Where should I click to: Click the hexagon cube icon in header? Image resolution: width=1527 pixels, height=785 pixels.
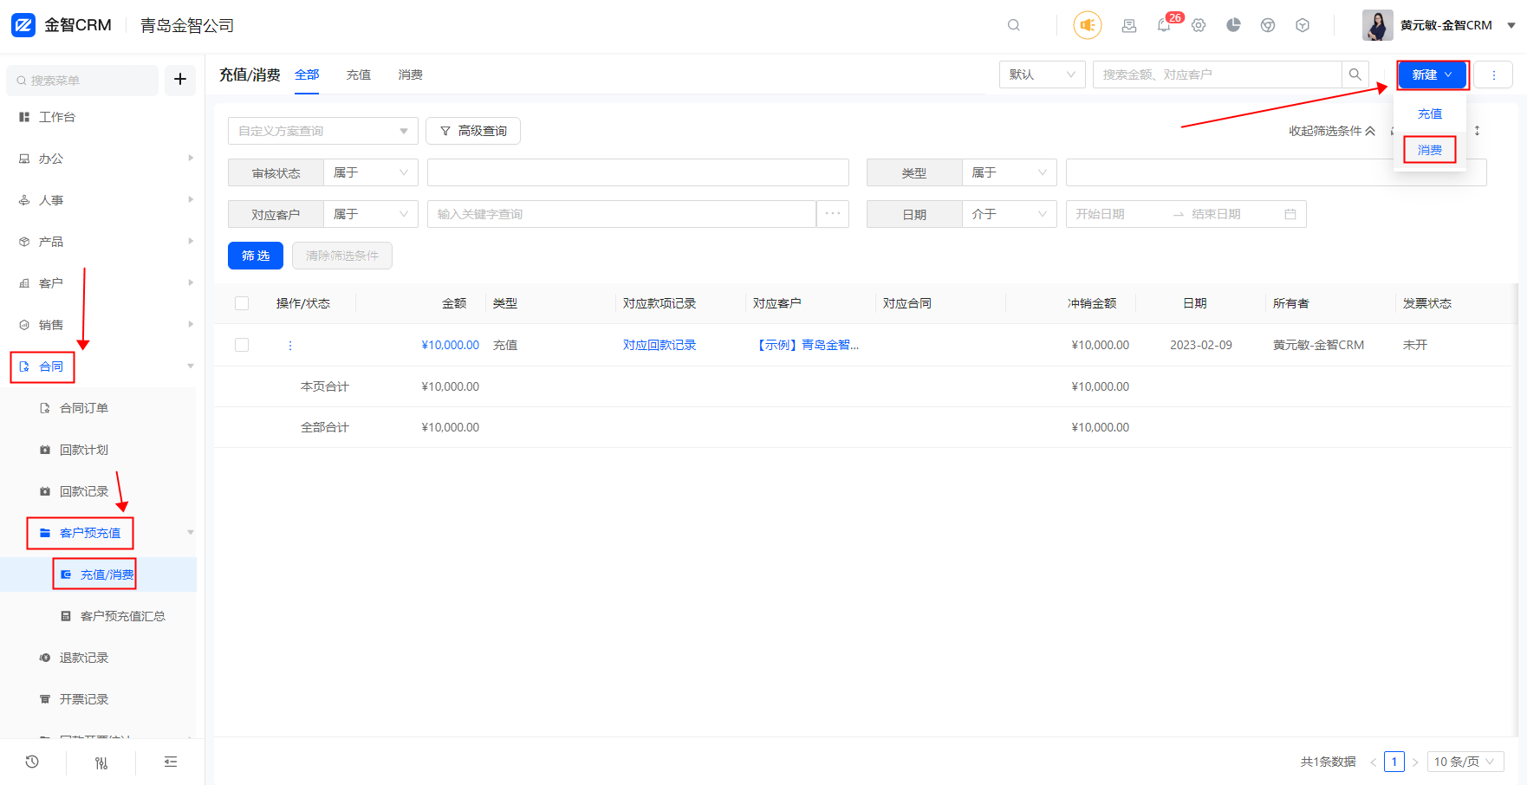1303,25
